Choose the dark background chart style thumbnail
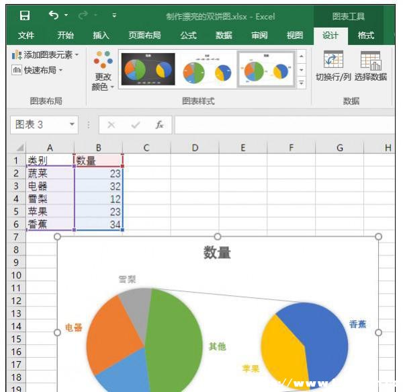The image size is (403, 392). pos(148,69)
